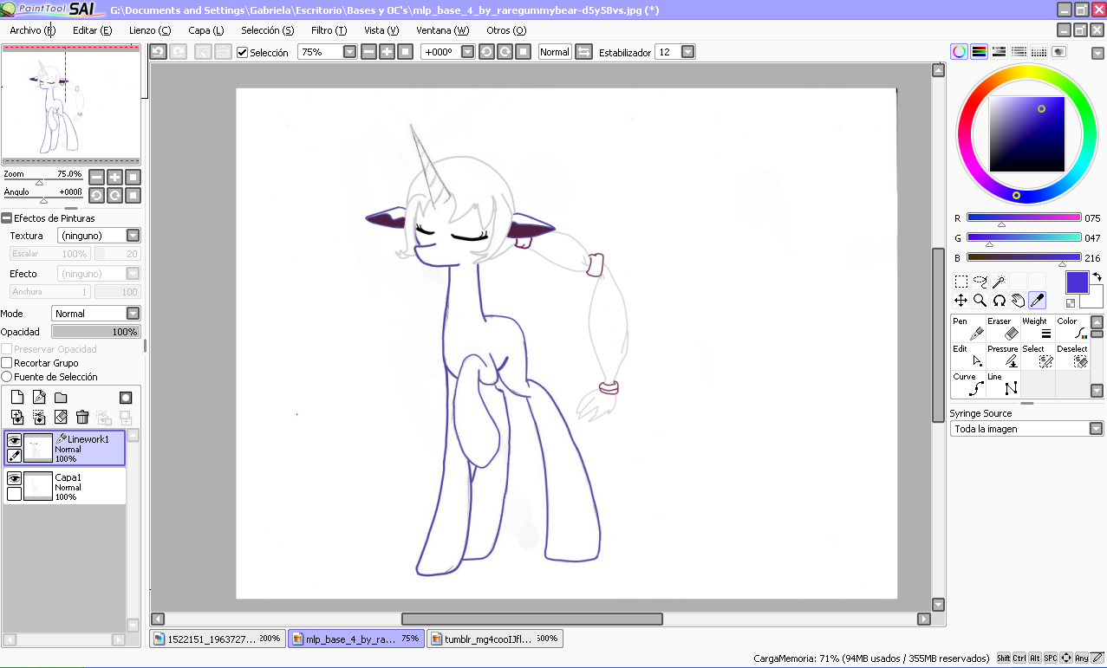Create a new normal layer
Screen dimensions: 1107x668
coord(17,397)
